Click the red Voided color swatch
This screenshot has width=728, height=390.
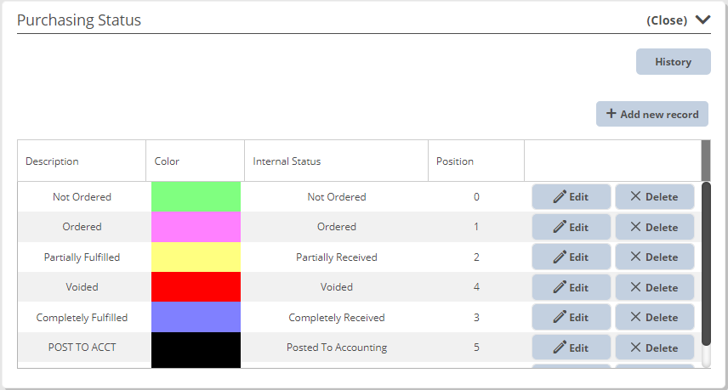click(196, 287)
